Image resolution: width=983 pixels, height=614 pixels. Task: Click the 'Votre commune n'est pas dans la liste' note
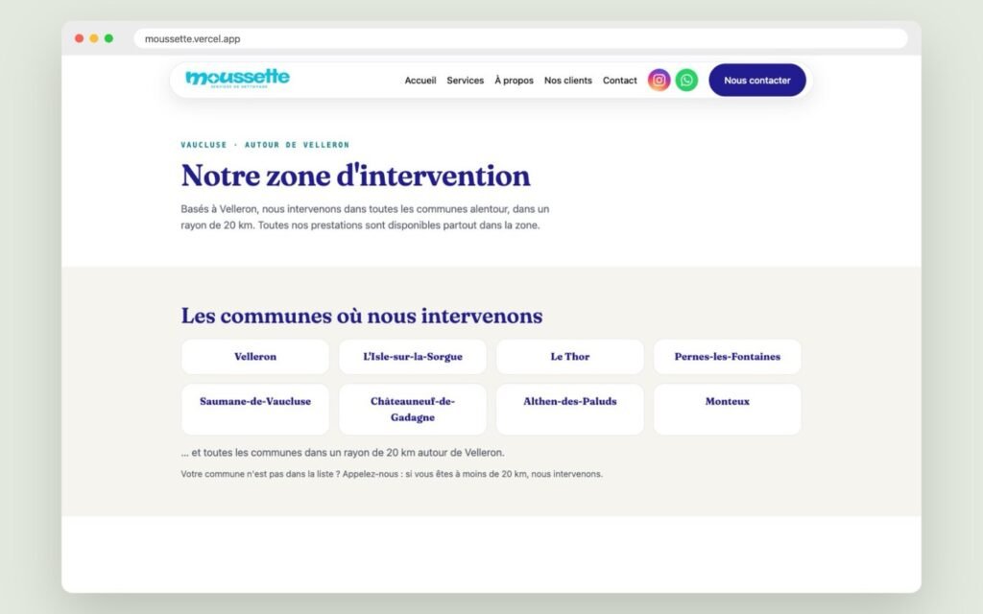392,474
